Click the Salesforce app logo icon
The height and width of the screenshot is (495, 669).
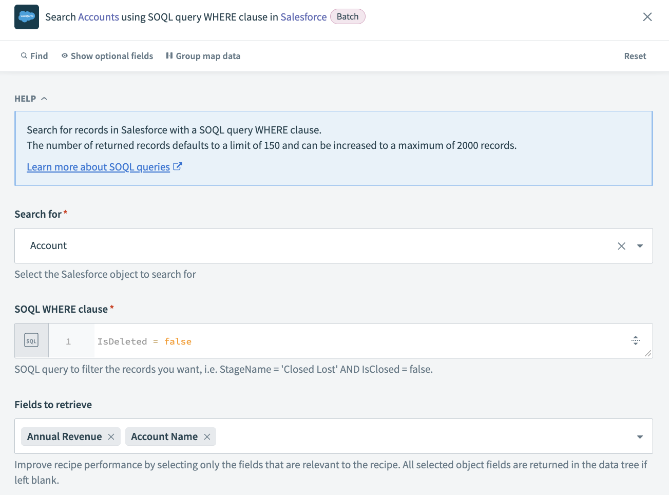coord(27,17)
